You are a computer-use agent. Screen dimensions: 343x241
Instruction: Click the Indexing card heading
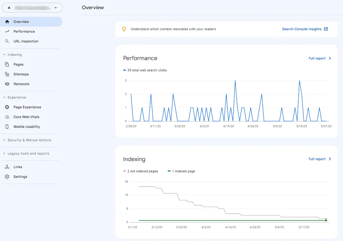134,159
